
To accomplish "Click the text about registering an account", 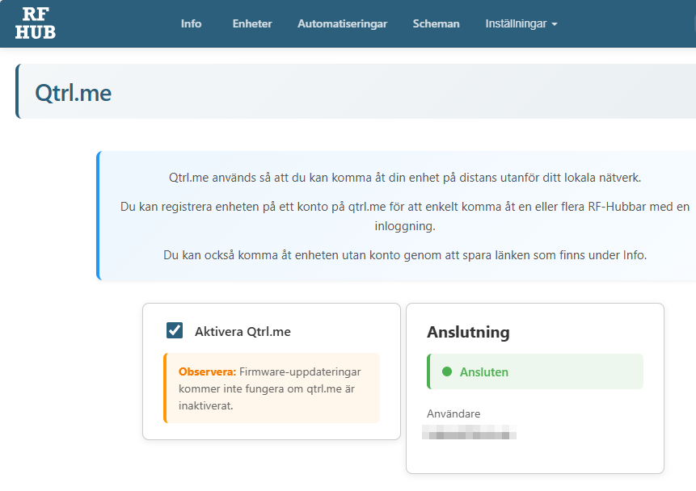I will pyautogui.click(x=404, y=216).
